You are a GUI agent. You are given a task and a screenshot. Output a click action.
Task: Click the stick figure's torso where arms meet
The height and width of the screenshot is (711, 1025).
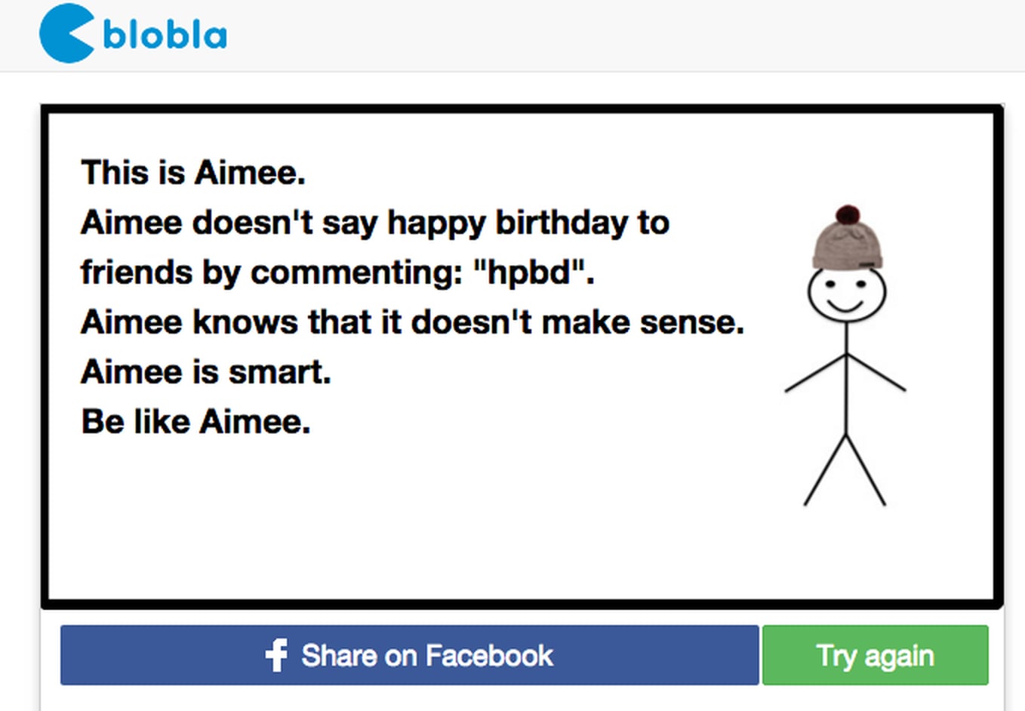[846, 356]
